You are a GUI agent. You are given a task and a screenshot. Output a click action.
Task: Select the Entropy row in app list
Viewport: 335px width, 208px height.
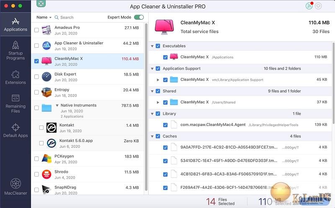(88, 92)
